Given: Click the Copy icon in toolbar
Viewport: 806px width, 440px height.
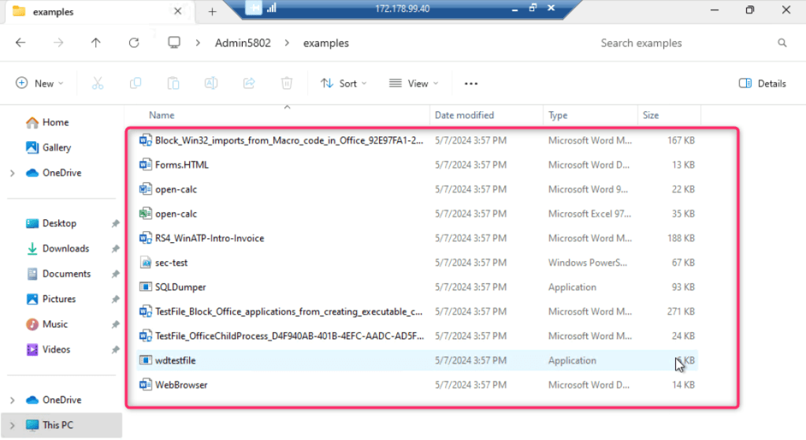Looking at the screenshot, I should [x=136, y=84].
